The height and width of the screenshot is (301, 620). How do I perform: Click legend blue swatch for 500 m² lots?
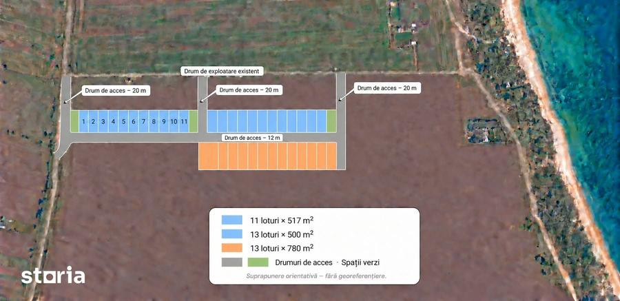coord(231,233)
